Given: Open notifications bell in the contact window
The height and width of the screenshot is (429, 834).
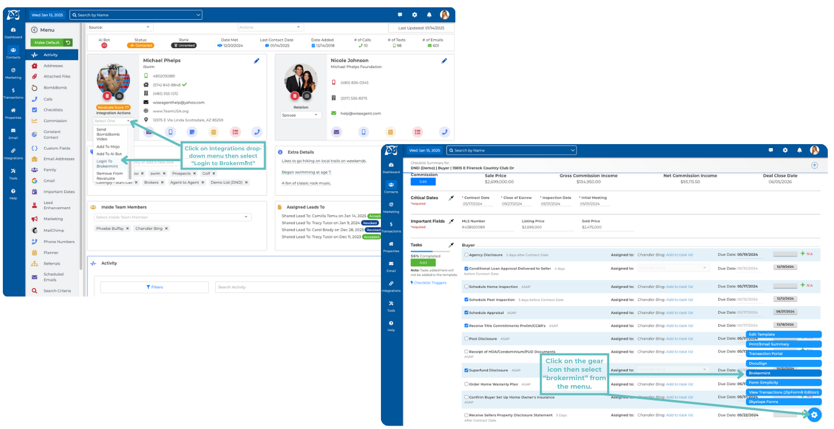Looking at the screenshot, I should (x=429, y=15).
